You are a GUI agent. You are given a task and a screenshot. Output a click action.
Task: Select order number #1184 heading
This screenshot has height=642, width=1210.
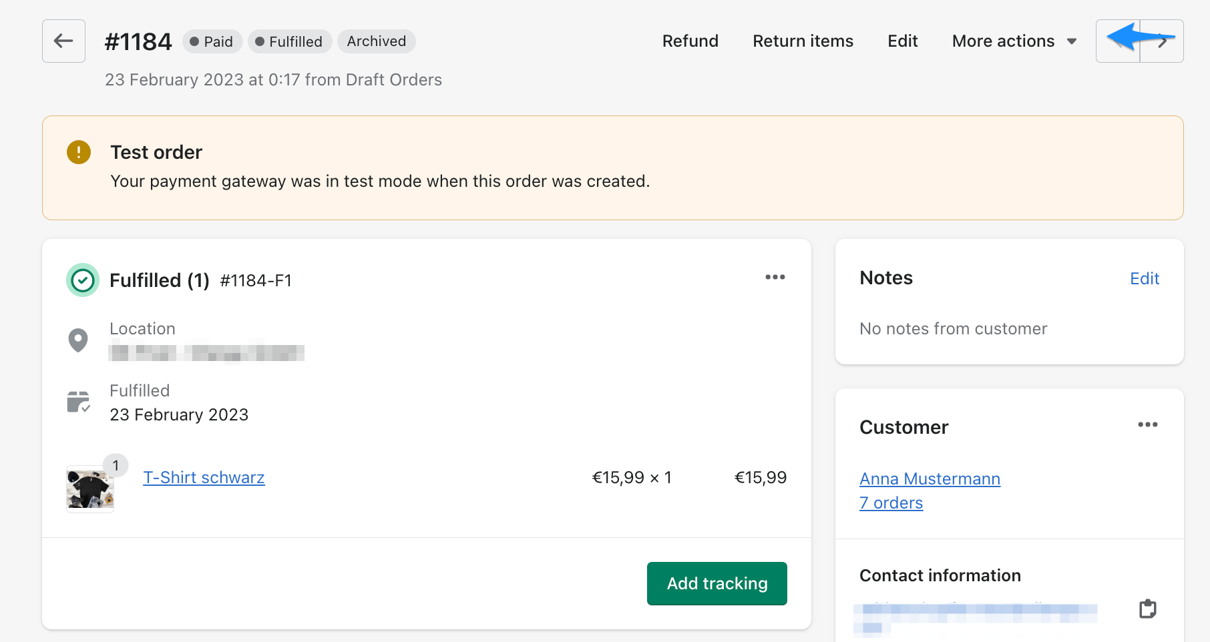click(138, 41)
